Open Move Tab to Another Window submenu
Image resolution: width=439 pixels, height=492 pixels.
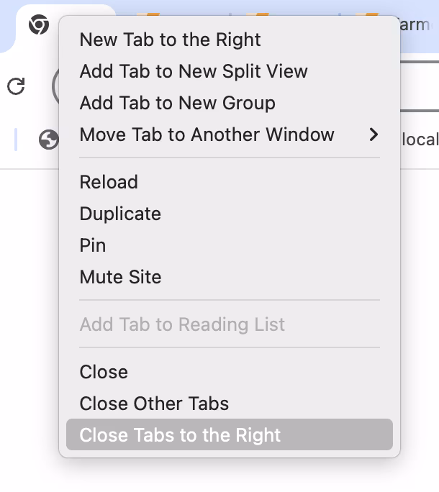pyautogui.click(x=207, y=135)
